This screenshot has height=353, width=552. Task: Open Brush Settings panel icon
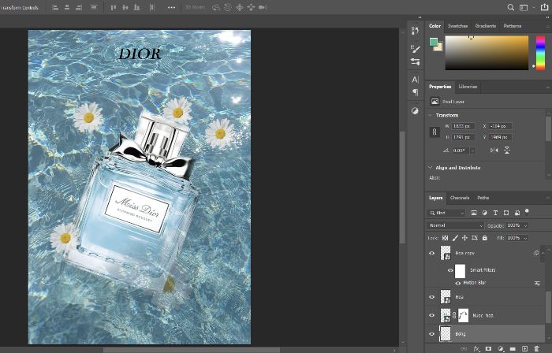(415, 49)
